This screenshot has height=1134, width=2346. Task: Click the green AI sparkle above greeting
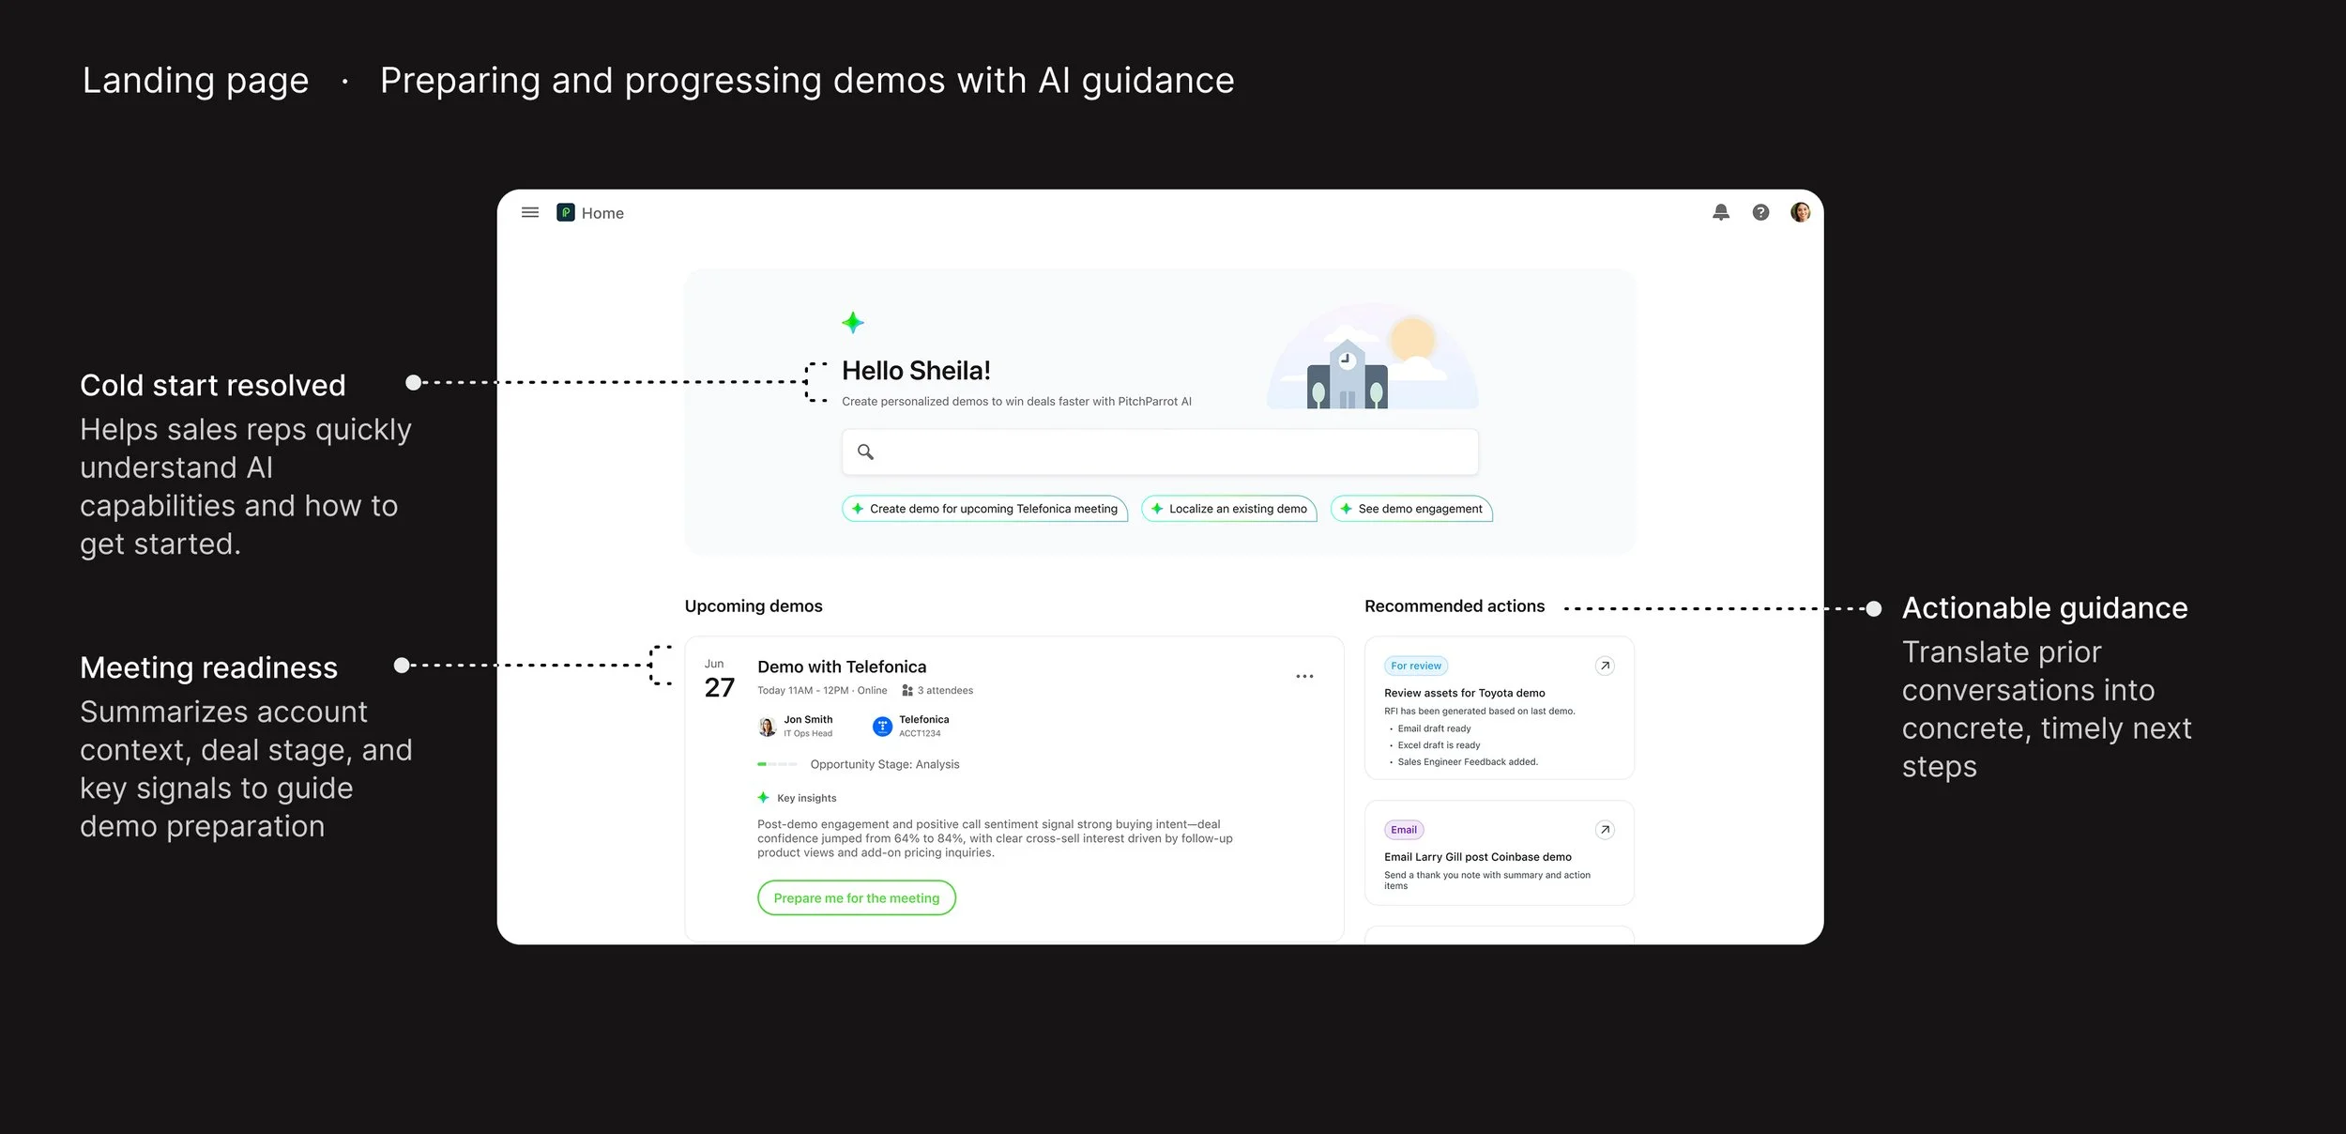pos(853,323)
